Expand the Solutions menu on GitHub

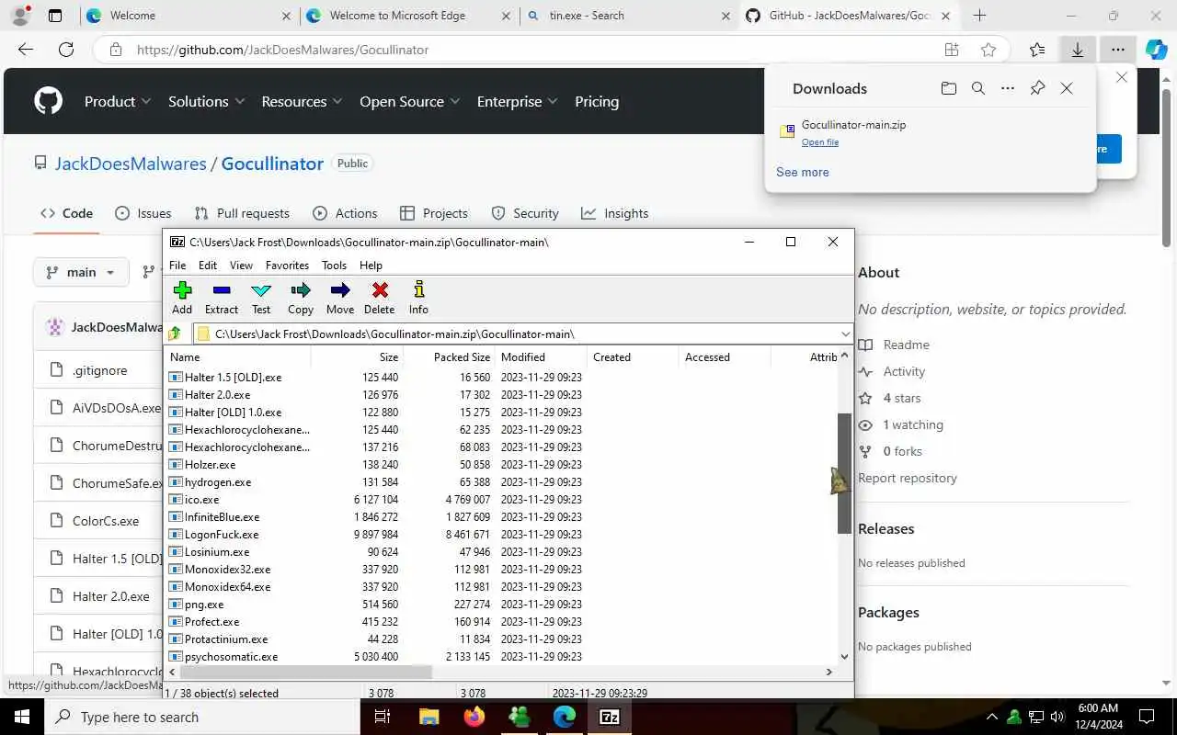coord(207,101)
